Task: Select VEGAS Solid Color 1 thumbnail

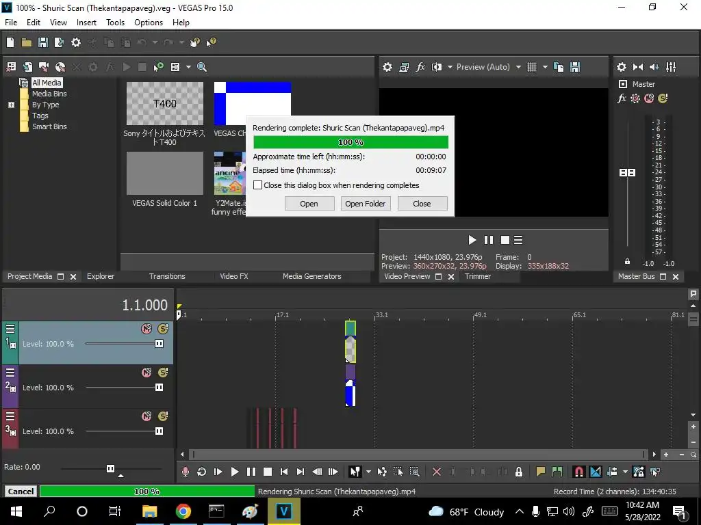Action: [x=164, y=173]
